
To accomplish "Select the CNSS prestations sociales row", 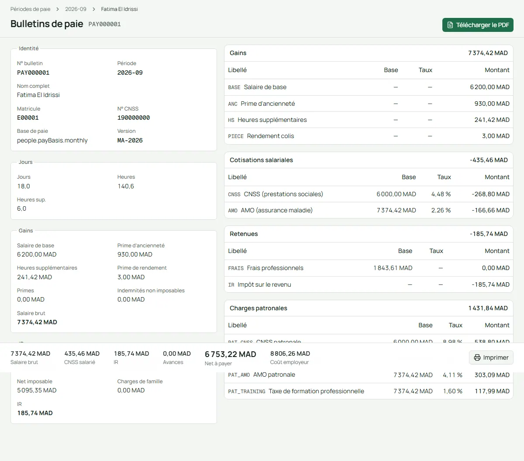I will click(x=369, y=194).
